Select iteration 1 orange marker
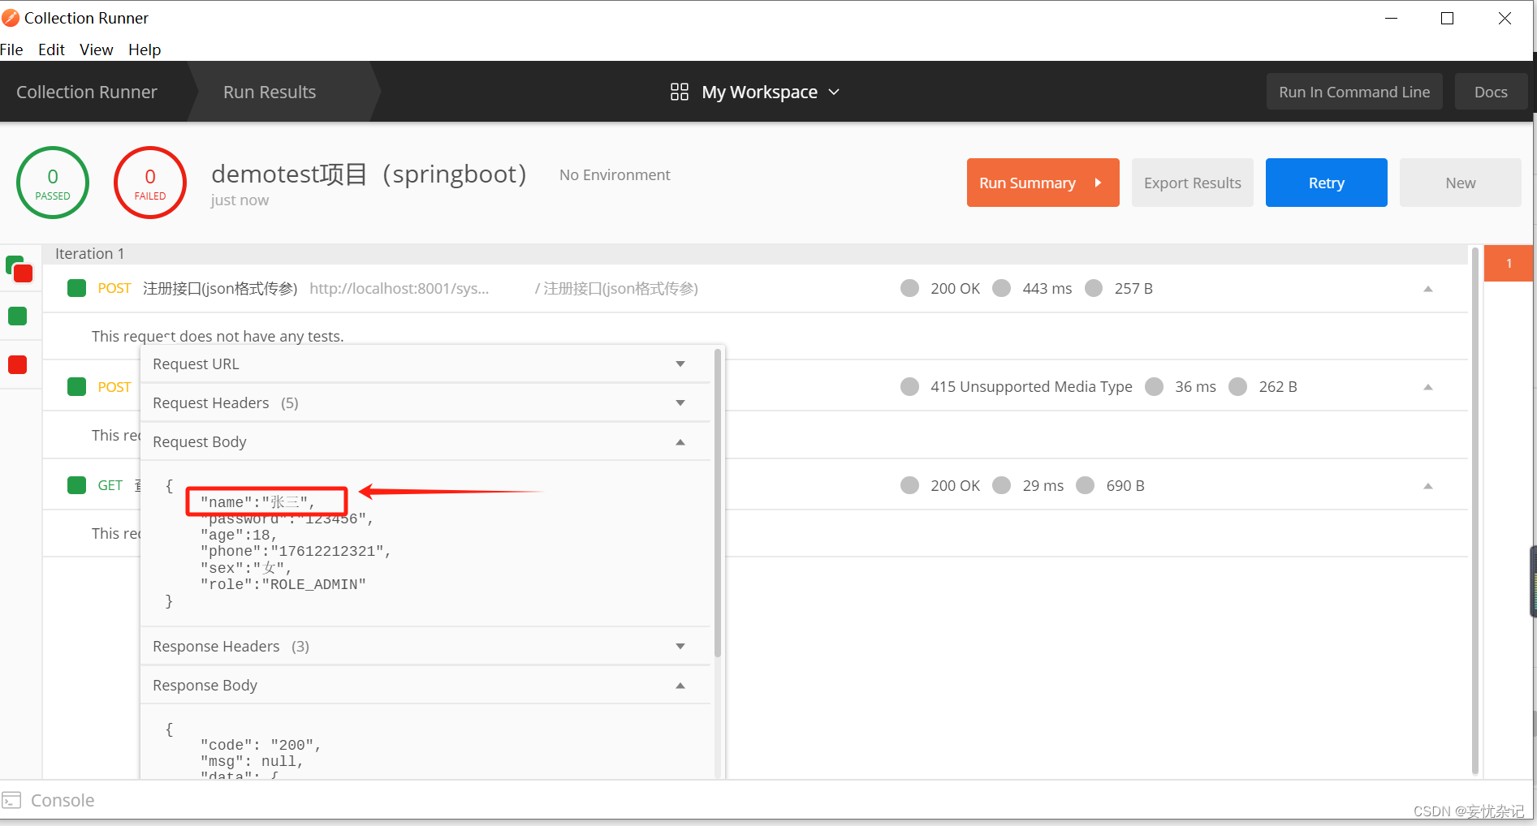 1509,263
